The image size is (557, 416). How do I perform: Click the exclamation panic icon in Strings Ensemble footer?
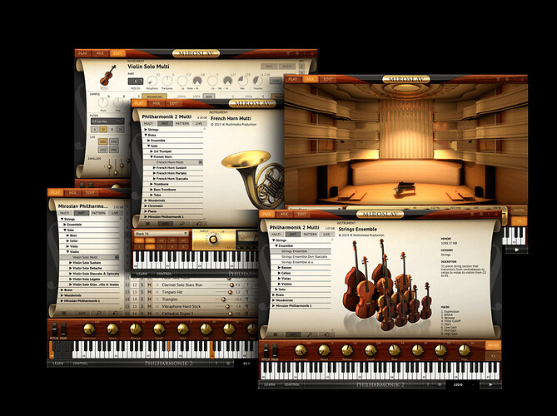click(x=428, y=384)
